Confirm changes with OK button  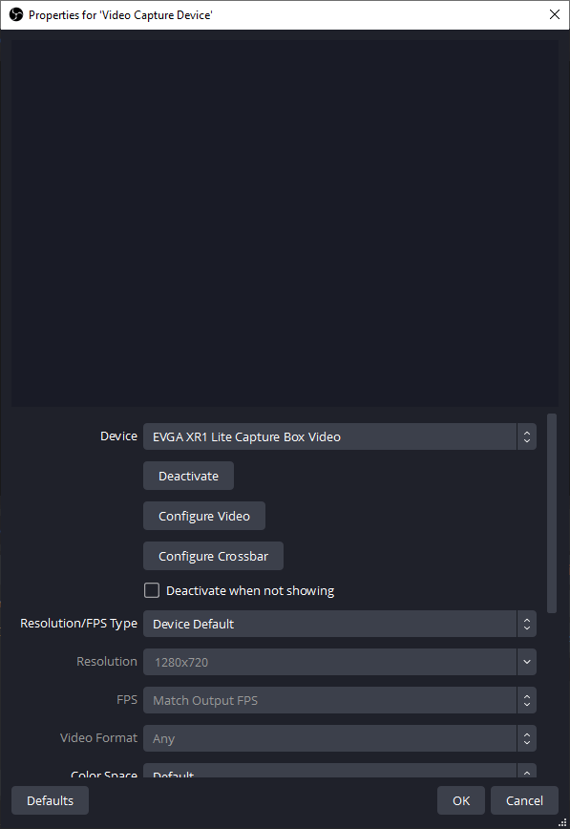coord(461,800)
